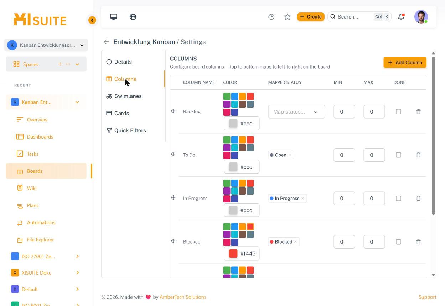This screenshot has height=306, width=445.
Task: Open the AmberTech Solutions link
Action: [183, 297]
